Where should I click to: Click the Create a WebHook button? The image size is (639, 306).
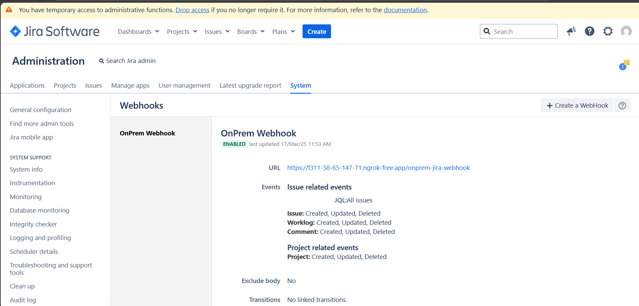click(577, 105)
